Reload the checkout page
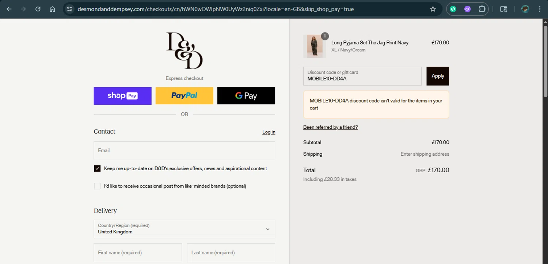This screenshot has width=548, height=264. 38,9
